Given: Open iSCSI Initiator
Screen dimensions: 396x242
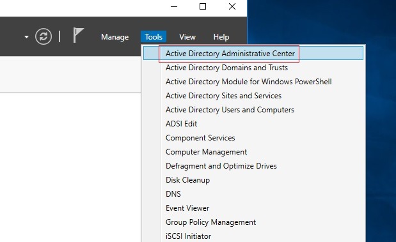Looking at the screenshot, I should coord(253,236).
